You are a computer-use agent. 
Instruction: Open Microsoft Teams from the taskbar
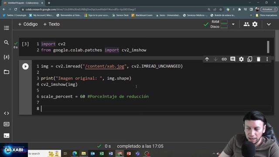138,154
